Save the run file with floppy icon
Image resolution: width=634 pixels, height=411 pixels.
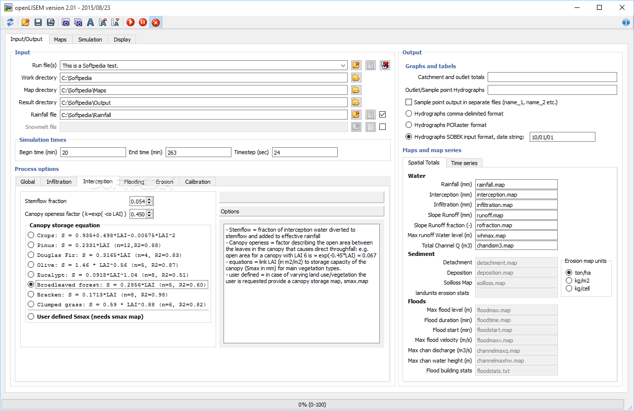38,22
